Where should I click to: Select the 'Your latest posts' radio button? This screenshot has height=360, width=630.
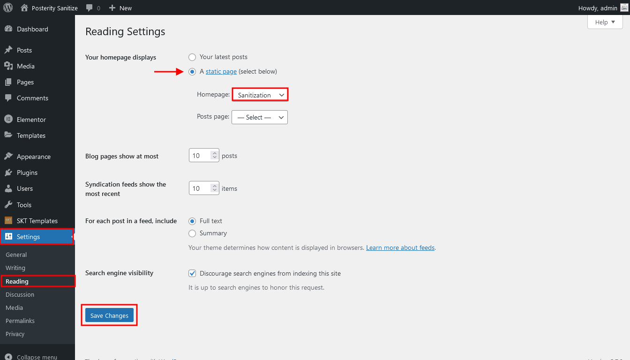(192, 57)
